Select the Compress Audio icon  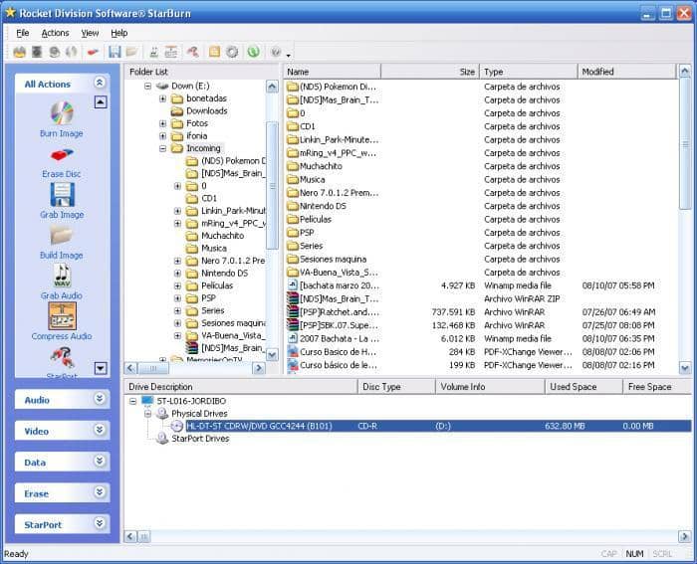62,315
